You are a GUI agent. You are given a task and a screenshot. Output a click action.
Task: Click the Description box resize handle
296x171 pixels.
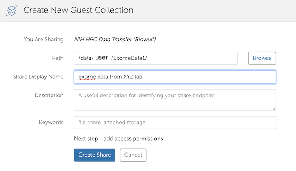tap(274, 108)
